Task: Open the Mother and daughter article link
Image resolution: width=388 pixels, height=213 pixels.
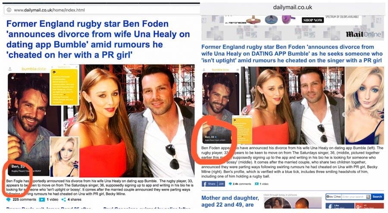Action: [x=230, y=201]
